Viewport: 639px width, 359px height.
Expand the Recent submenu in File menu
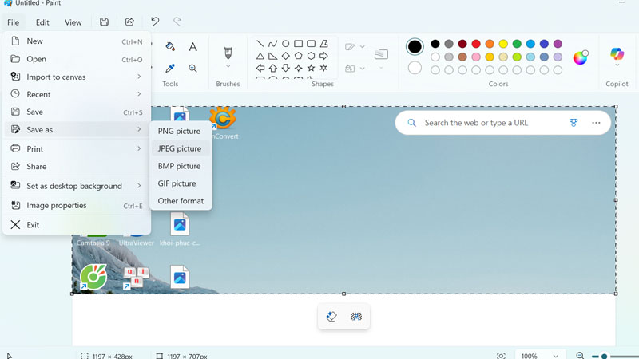coord(76,94)
